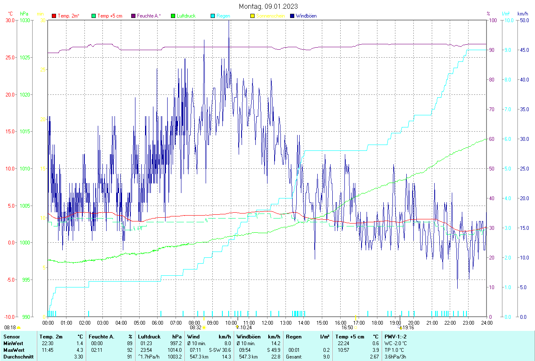The height and width of the screenshot is (361, 535).
Task: Click the Gesamt: rain total label
Action: (x=294, y=357)
